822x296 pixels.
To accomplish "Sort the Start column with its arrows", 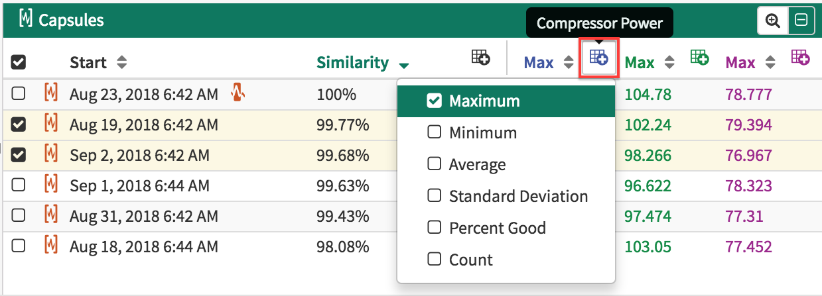I will tap(121, 63).
